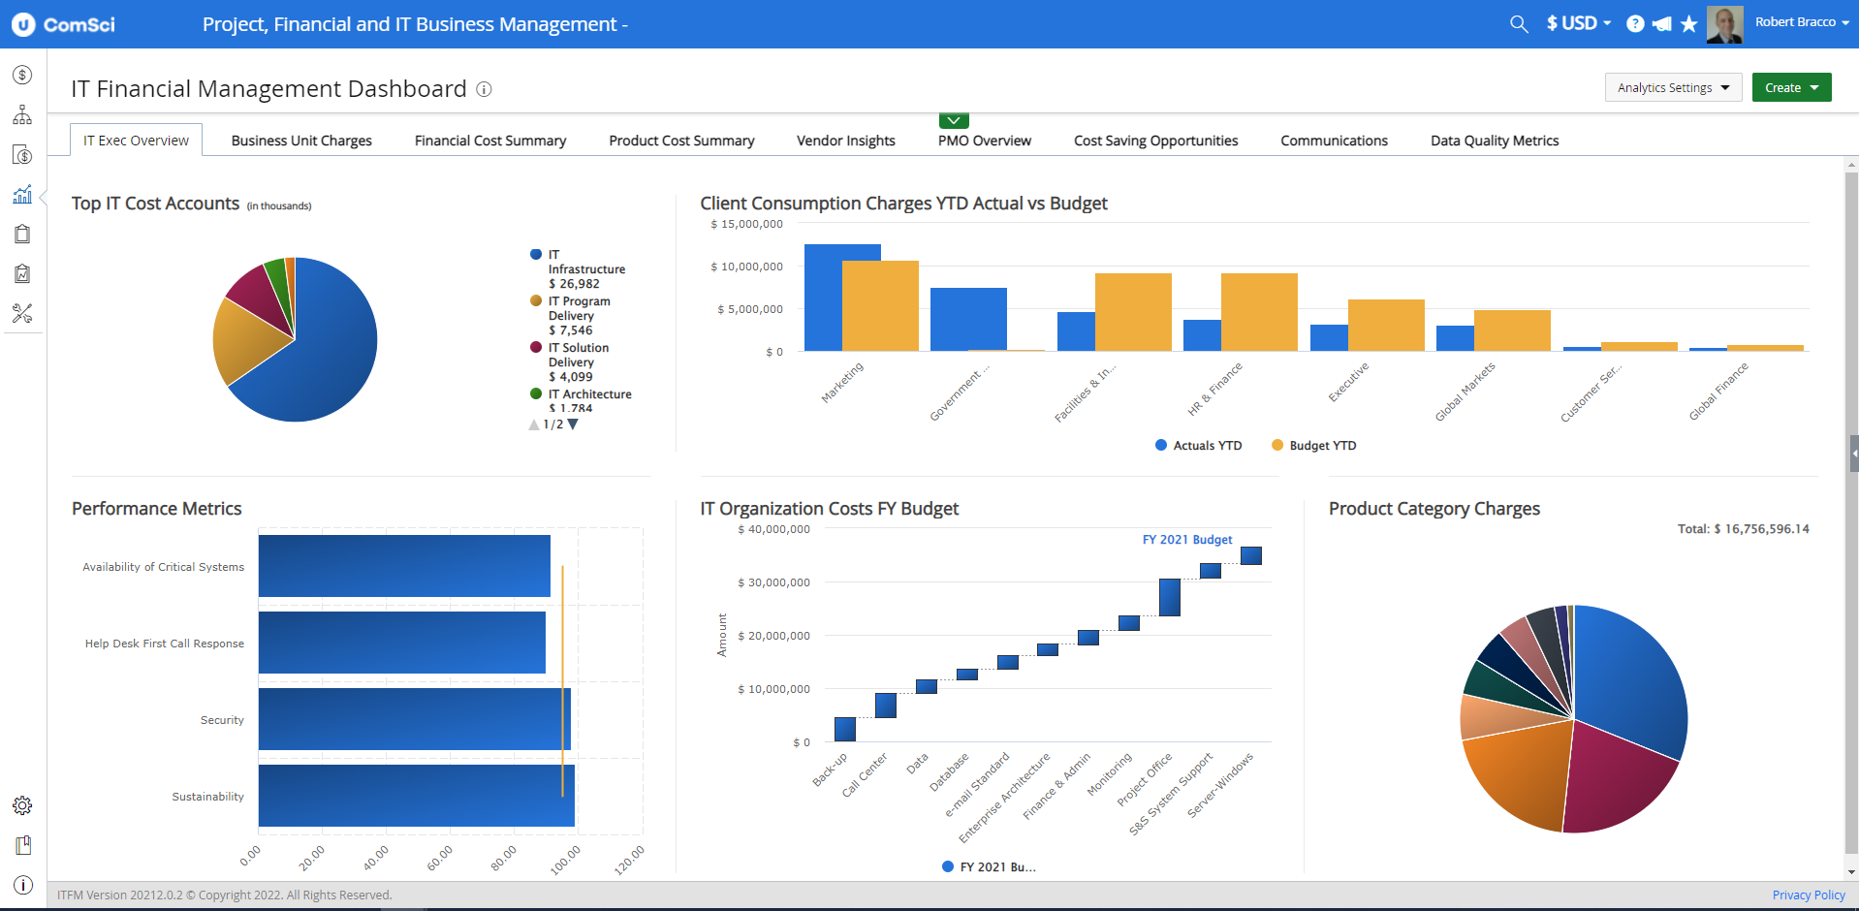This screenshot has height=911, width=1859.
Task: Click the Privacy Policy link
Action: [1807, 895]
